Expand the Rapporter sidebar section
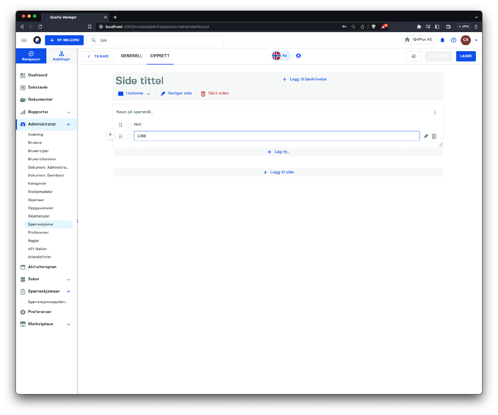The image size is (498, 415). [x=69, y=112]
